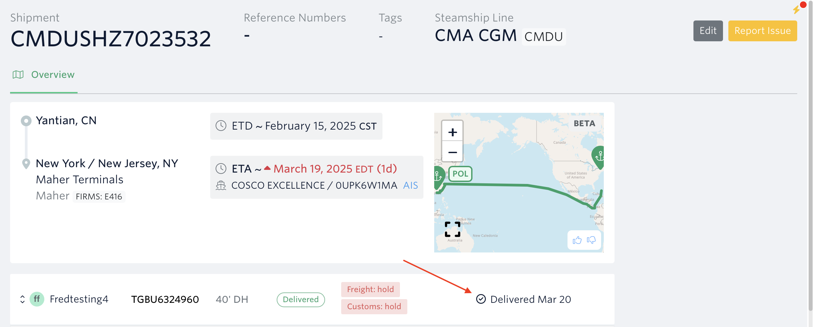This screenshot has height=327, width=814.
Task: Open the AIS vessel tracking link
Action: pos(410,185)
